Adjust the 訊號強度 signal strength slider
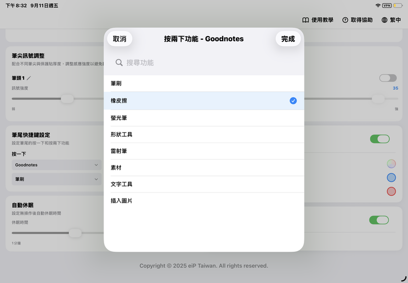The height and width of the screenshot is (283, 408). pyautogui.click(x=67, y=99)
